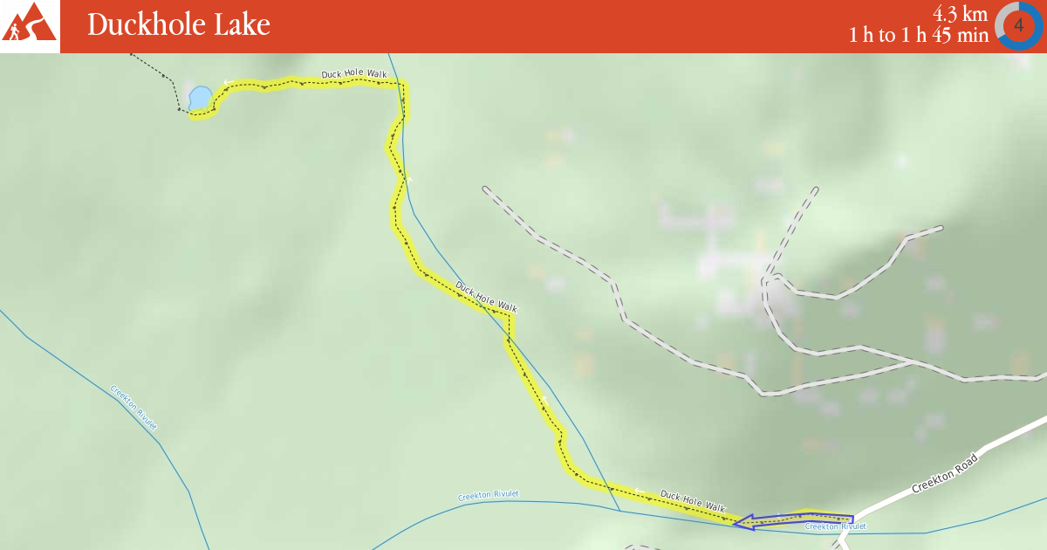Click the blue ring around the grade number
1047x550 pixels.
1018,25
